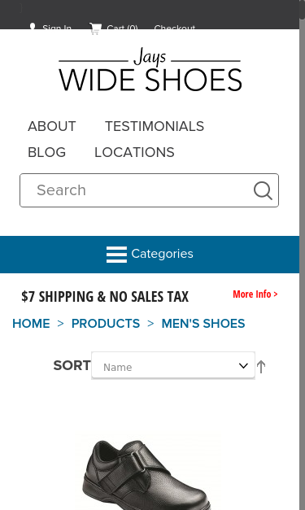This screenshot has width=305, height=510.
Task: Go to the Blog page
Action: pyautogui.click(x=47, y=152)
